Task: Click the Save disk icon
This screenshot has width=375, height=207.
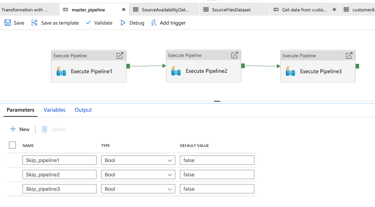Action: (8, 23)
